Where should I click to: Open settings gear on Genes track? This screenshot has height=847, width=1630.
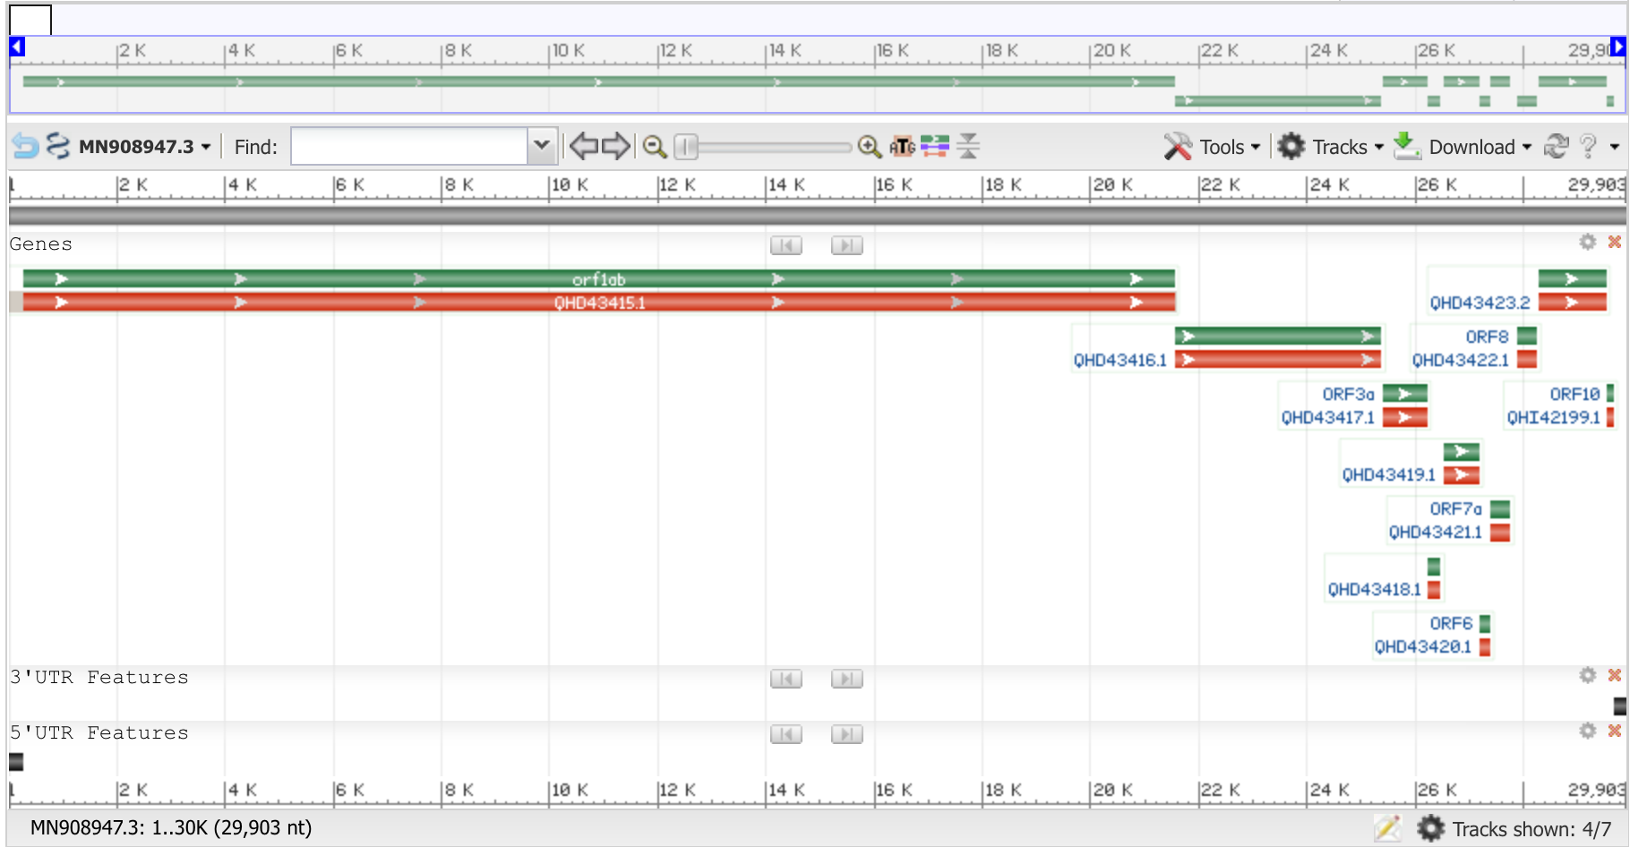(x=1588, y=242)
